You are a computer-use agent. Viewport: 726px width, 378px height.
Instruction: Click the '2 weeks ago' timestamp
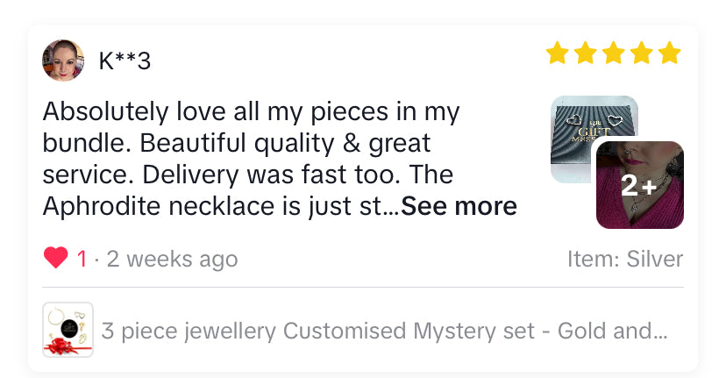pyautogui.click(x=172, y=260)
